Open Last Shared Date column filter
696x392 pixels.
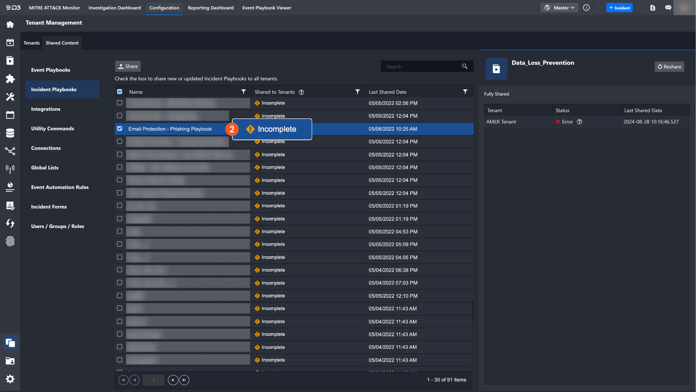tap(465, 92)
